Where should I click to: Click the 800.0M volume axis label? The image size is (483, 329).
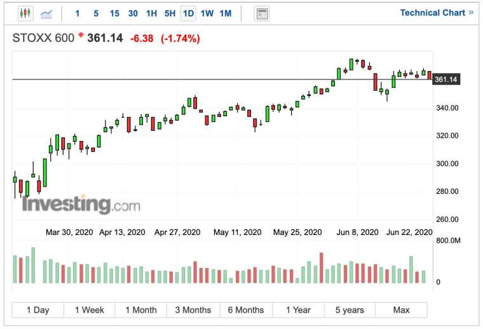[x=448, y=240]
